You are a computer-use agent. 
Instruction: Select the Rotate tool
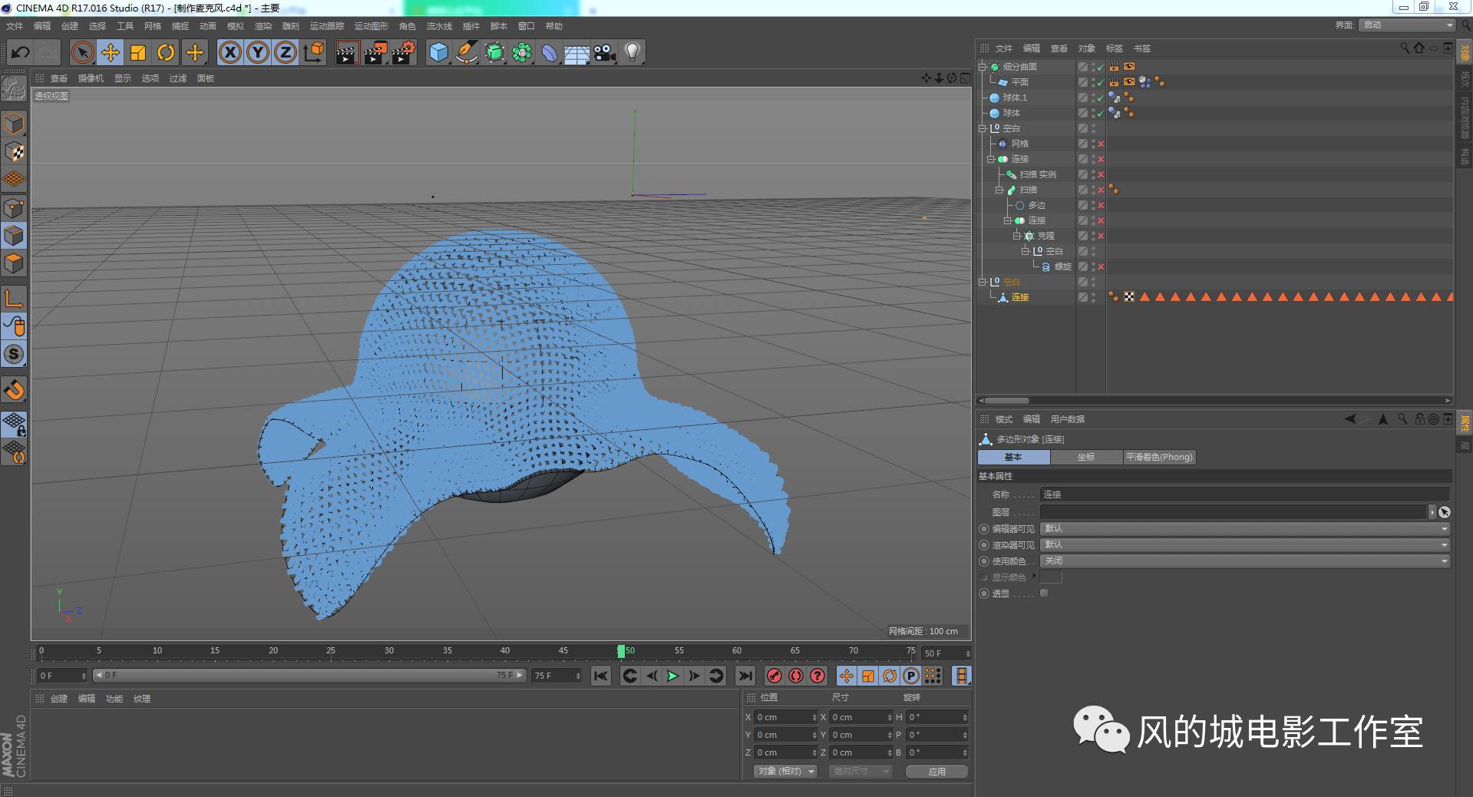(167, 52)
